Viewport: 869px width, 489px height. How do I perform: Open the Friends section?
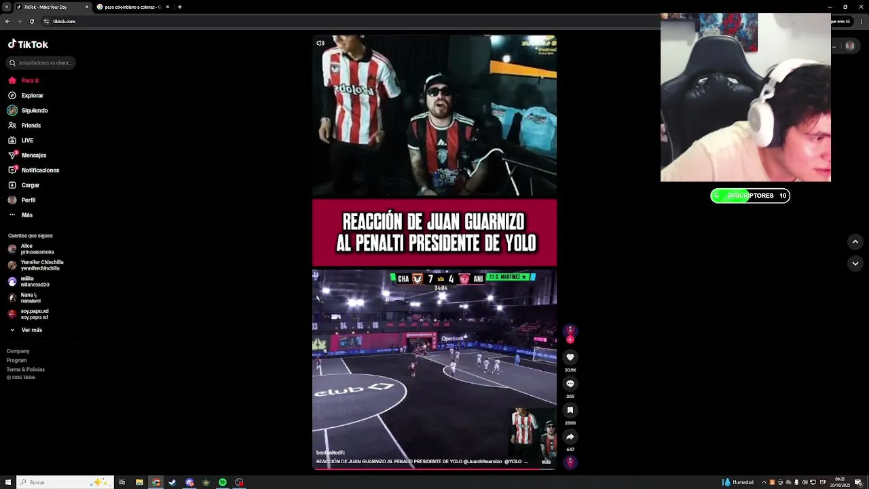[x=24, y=126]
